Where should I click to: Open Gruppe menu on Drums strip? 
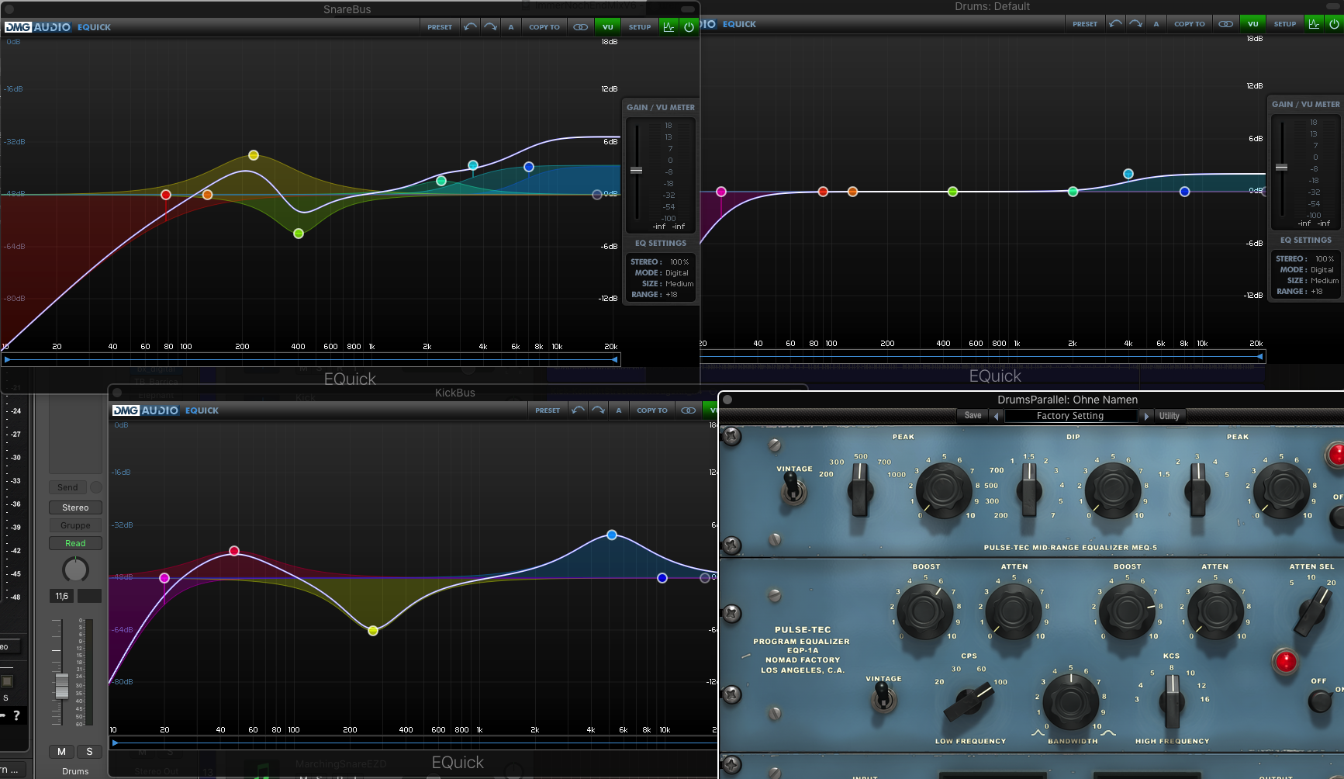tap(75, 525)
